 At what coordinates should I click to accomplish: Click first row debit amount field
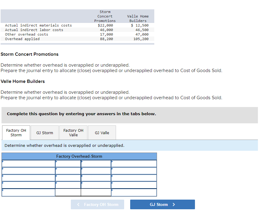point(68,164)
